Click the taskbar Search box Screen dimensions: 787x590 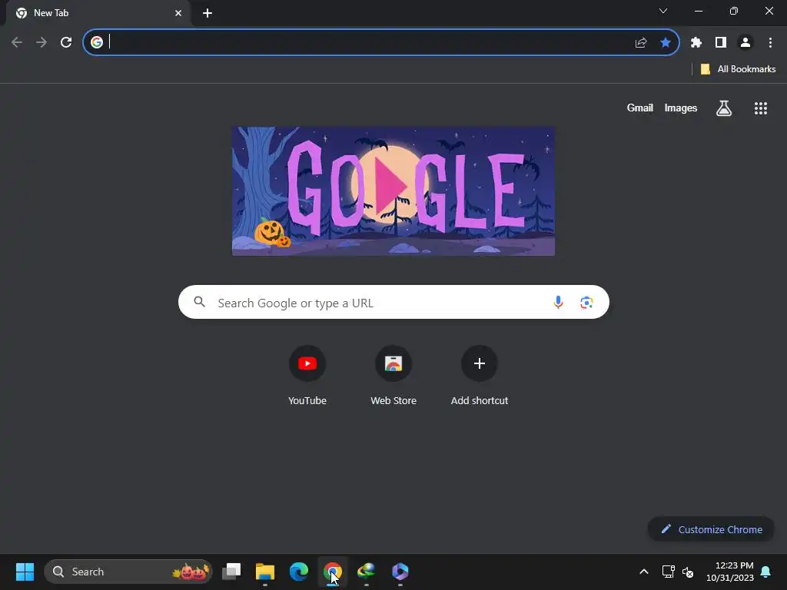(x=128, y=572)
